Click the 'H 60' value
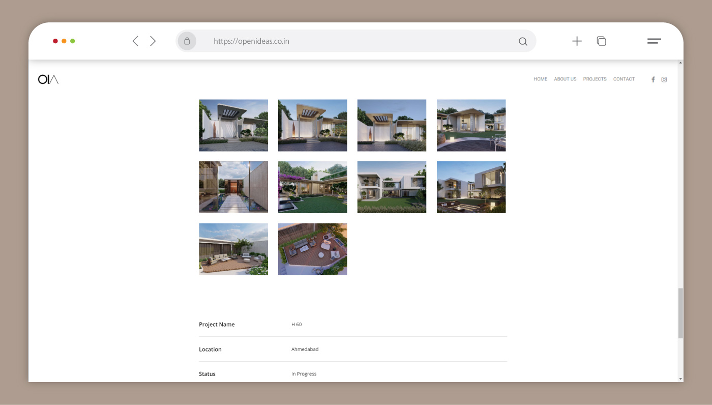 pos(296,325)
